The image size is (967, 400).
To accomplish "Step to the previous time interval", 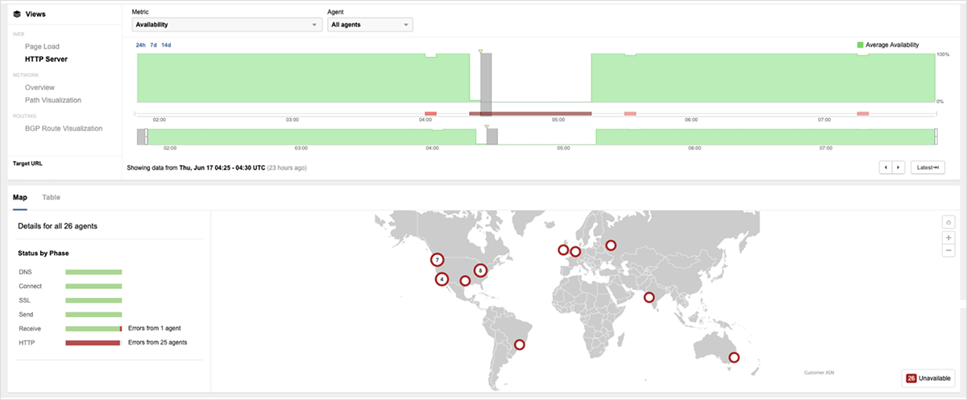I will point(886,167).
